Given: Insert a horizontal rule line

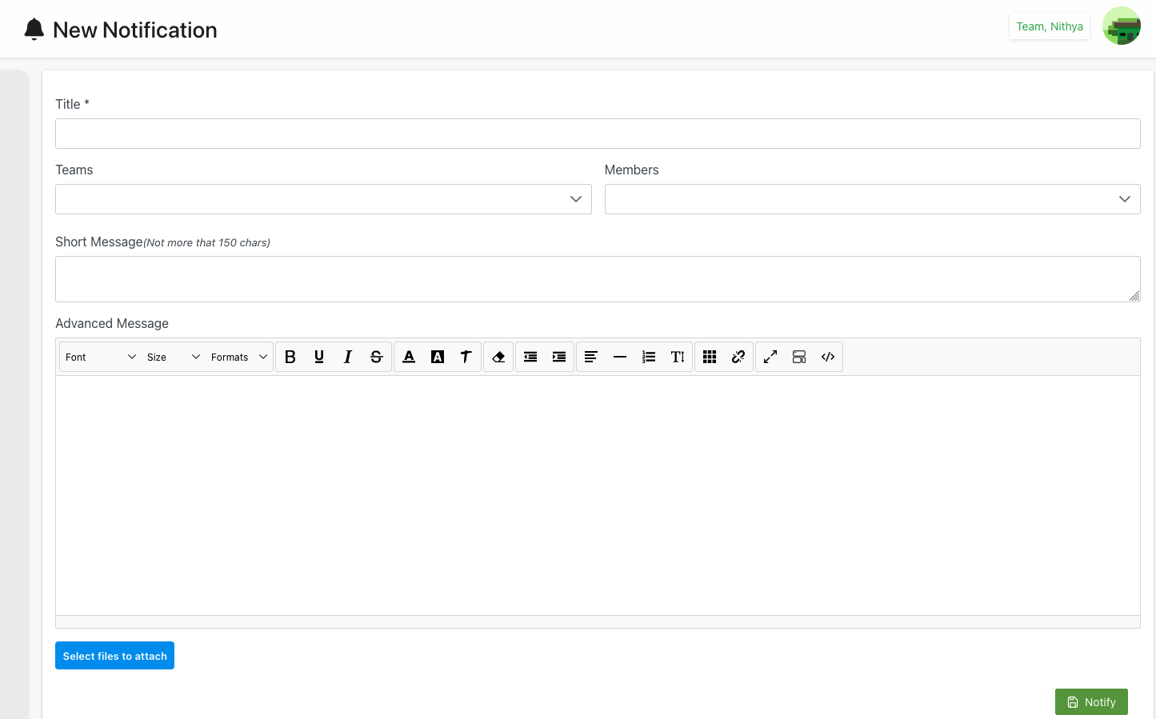Looking at the screenshot, I should click(x=620, y=357).
